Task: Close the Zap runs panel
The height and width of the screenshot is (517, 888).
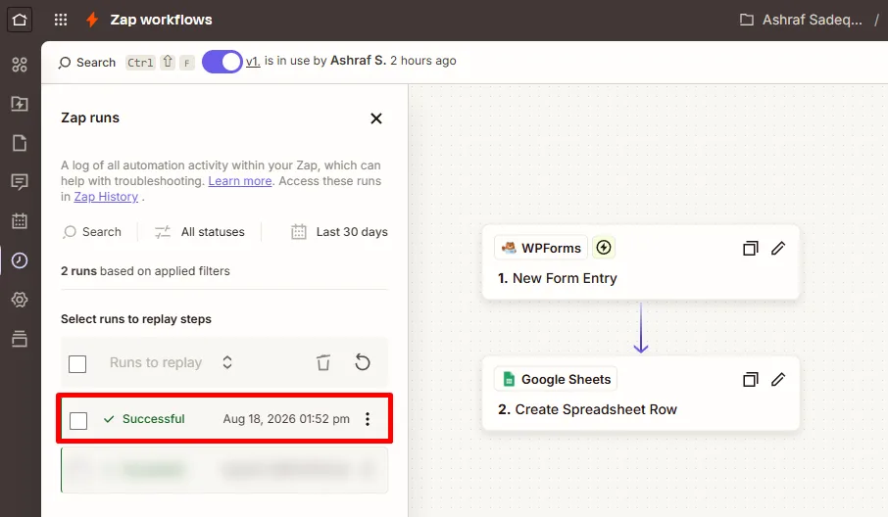Action: pyautogui.click(x=376, y=118)
